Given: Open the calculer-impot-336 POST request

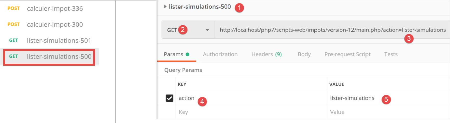Looking at the screenshot, I should click(x=55, y=9).
